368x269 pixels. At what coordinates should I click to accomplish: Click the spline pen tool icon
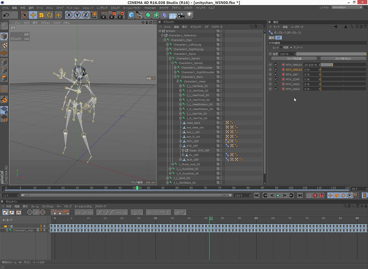[140, 15]
